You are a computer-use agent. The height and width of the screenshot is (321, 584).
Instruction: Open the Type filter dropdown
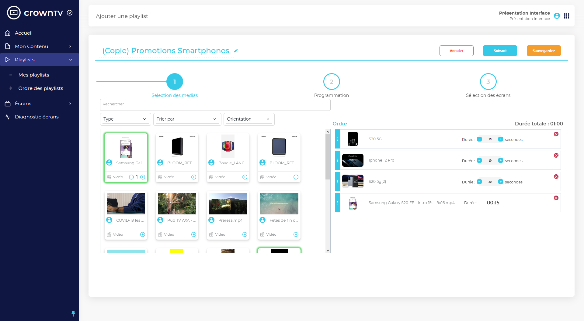point(125,119)
